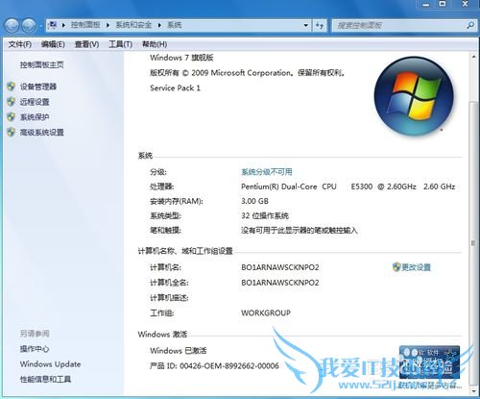
Task: Open the 帮助(H) menu
Action: (x=155, y=44)
